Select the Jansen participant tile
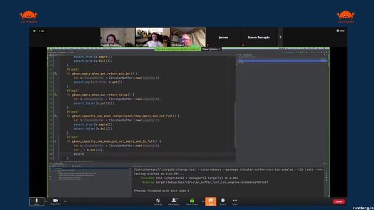 (223, 37)
